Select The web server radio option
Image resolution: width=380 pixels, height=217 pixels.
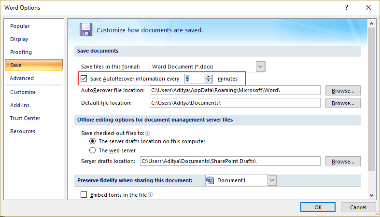pos(93,150)
